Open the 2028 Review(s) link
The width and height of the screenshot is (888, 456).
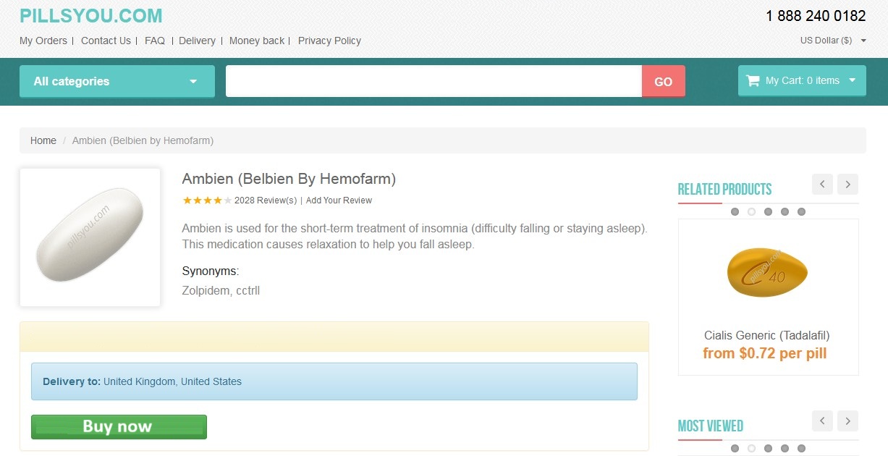(266, 200)
